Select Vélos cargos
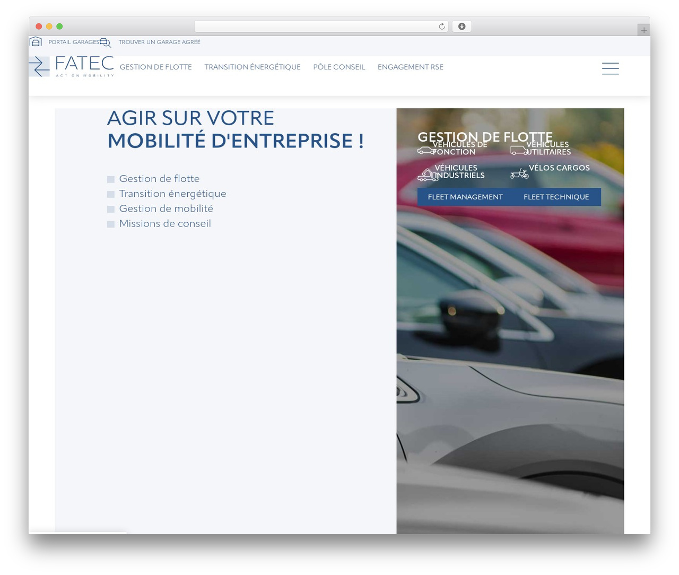 pyautogui.click(x=559, y=168)
